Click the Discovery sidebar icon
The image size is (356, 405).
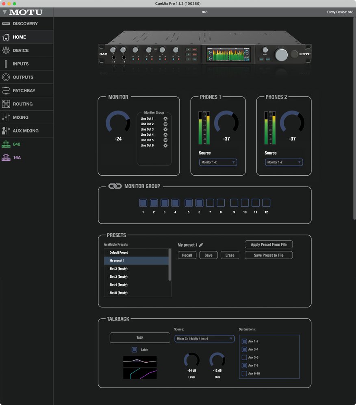point(6,24)
